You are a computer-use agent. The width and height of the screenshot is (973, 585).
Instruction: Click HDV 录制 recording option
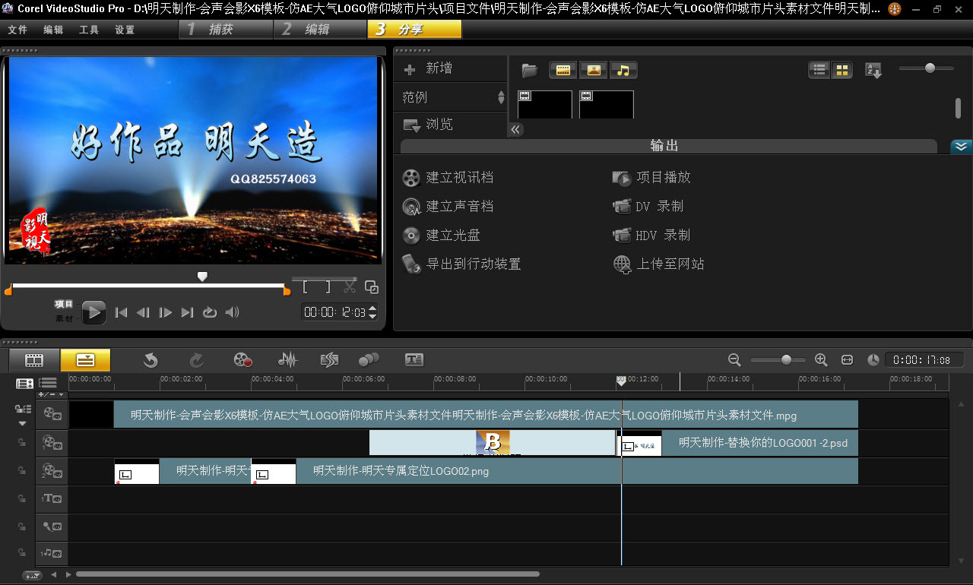651,236
